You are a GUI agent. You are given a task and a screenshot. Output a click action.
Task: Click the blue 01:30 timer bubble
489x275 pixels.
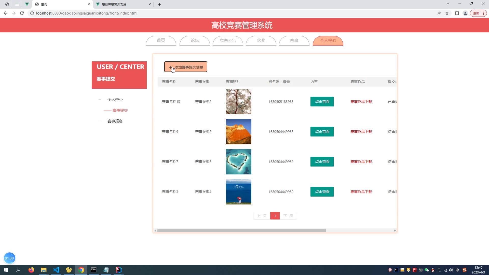point(9,258)
